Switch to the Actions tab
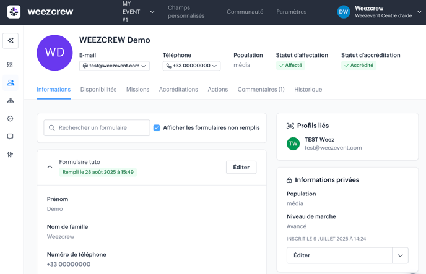426x274 pixels. (218, 89)
